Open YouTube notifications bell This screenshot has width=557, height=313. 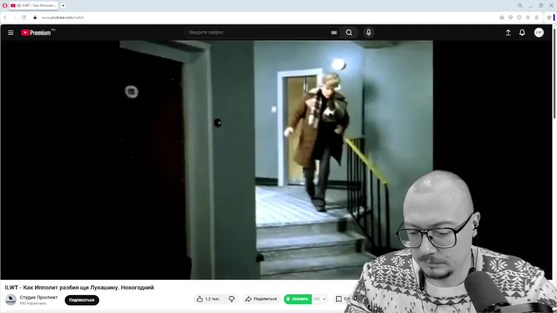tap(522, 33)
